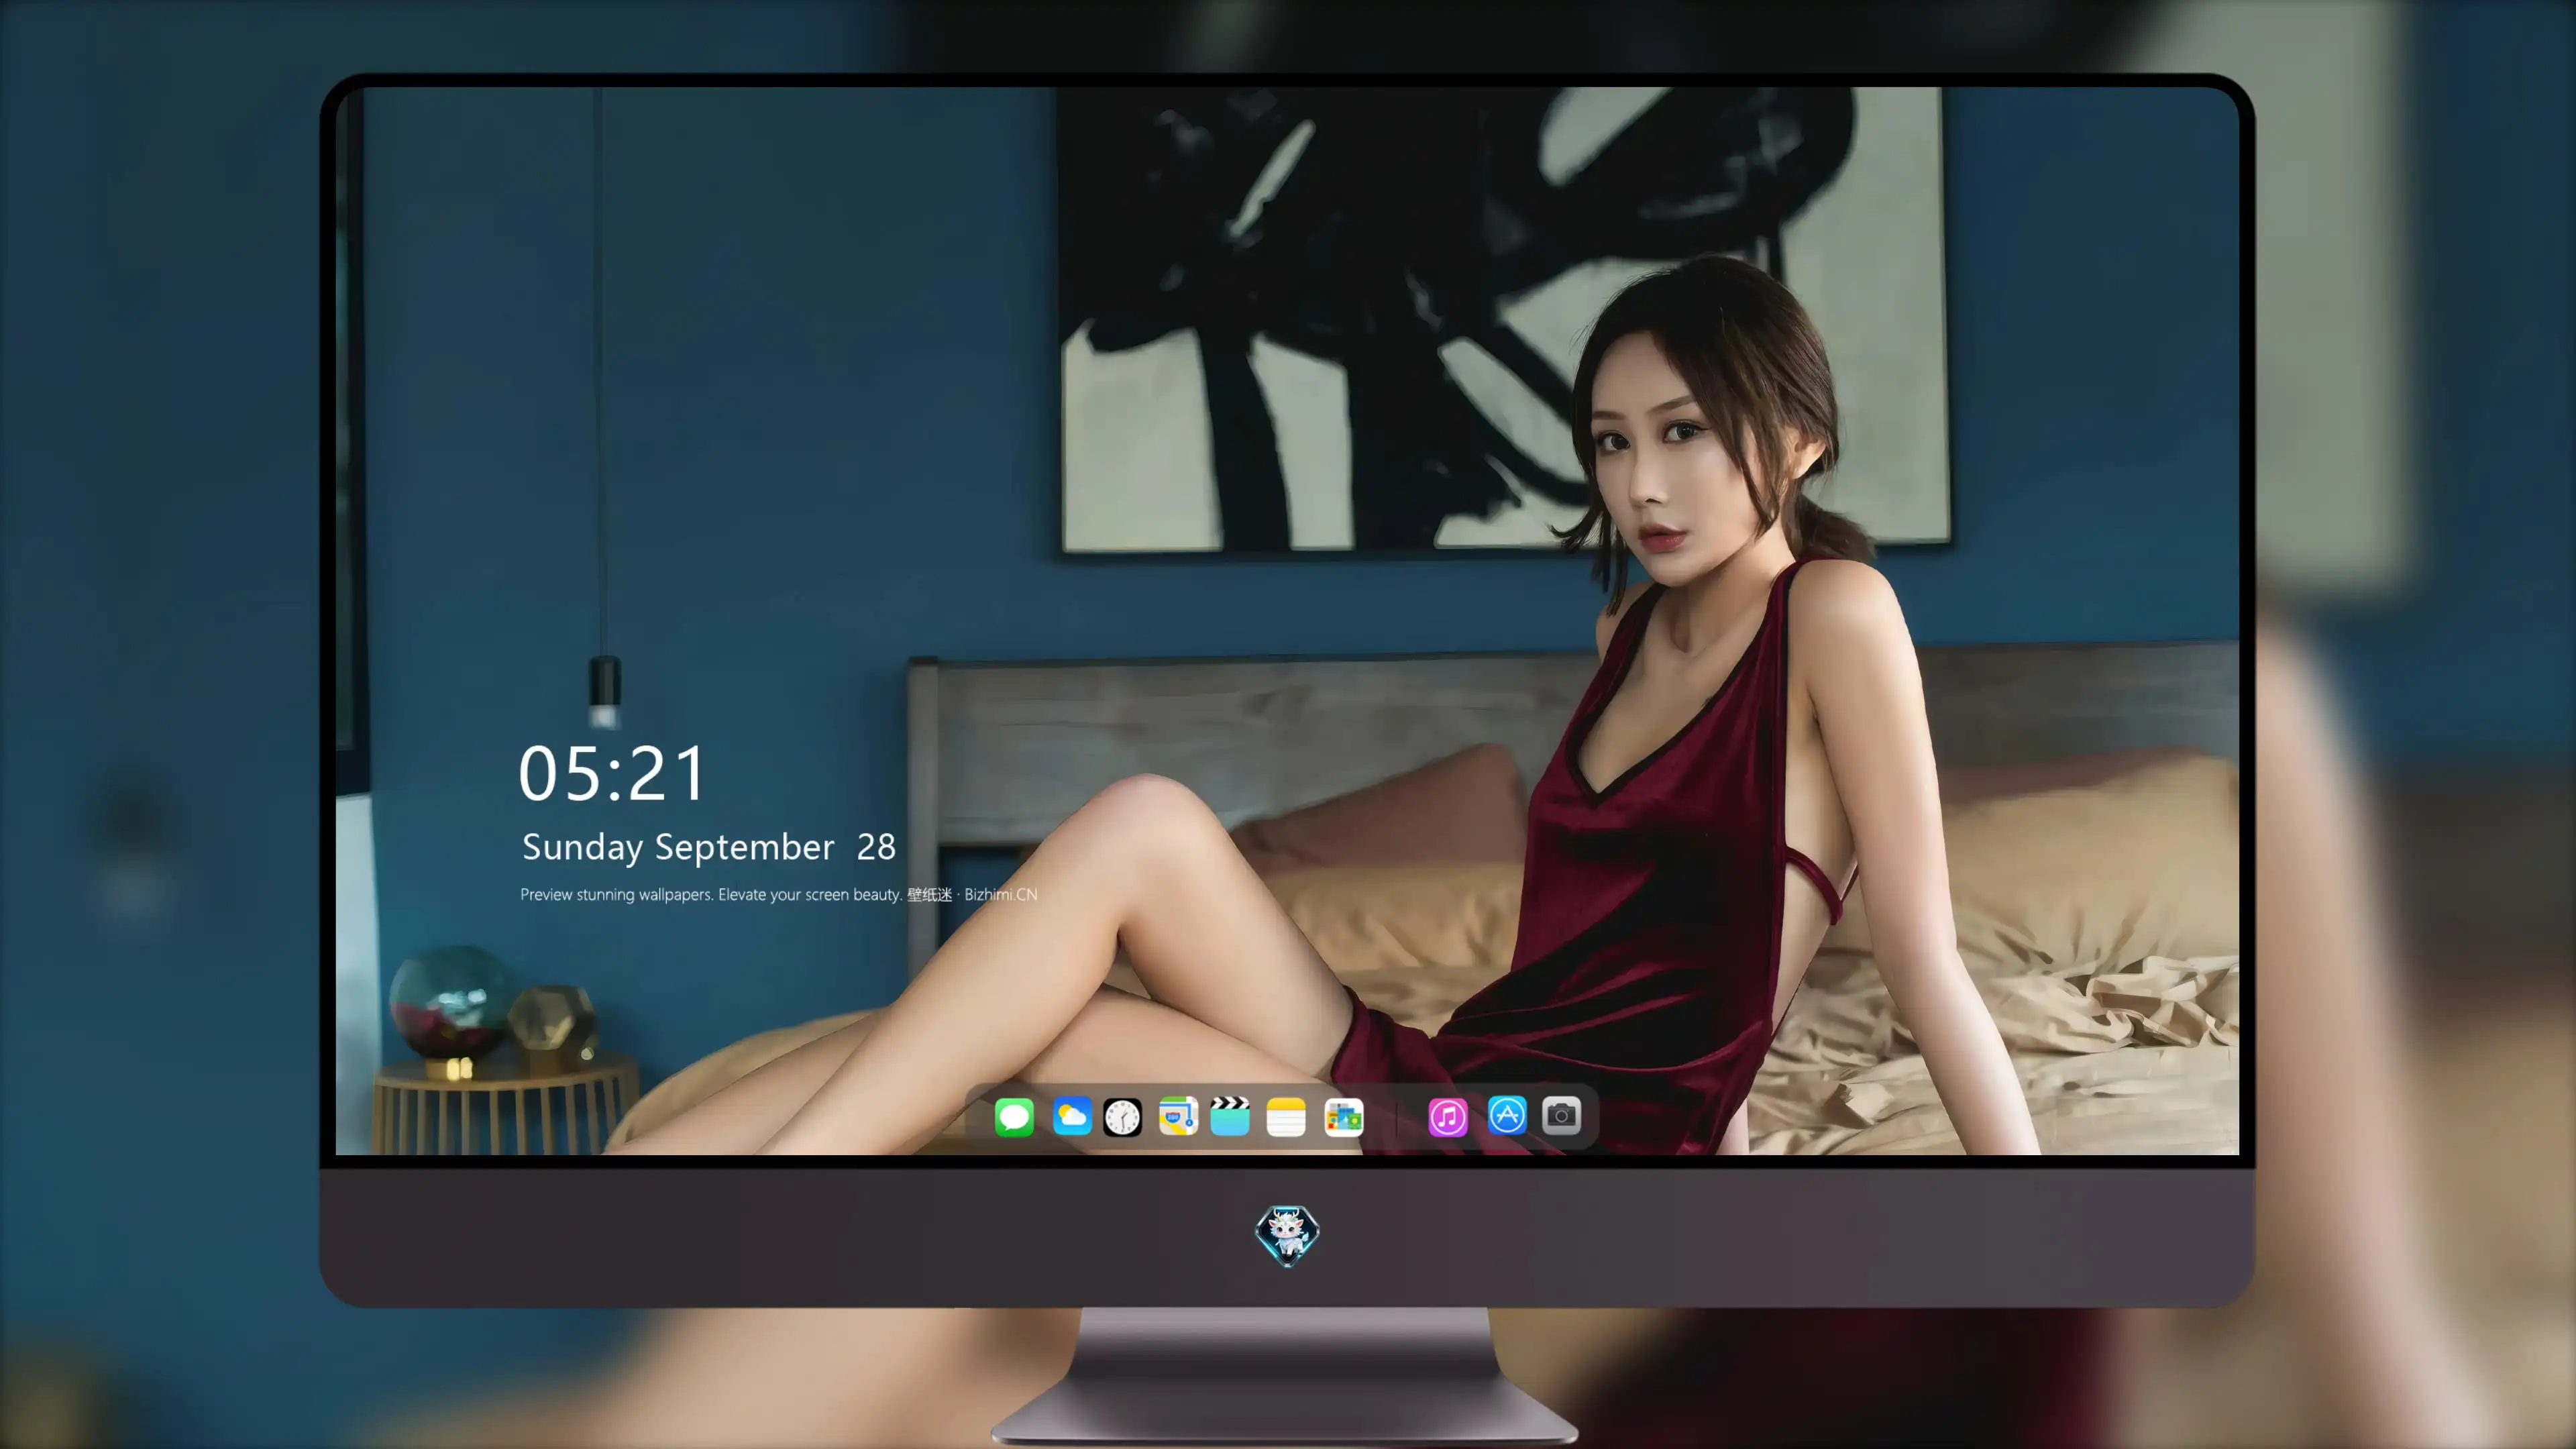Open the Weather app in the dock
Screen dimensions: 2576x1449
pos(1072,1116)
